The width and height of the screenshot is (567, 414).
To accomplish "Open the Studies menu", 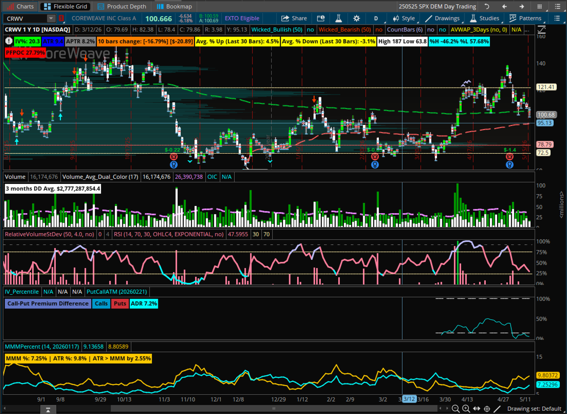I will tap(484, 18).
